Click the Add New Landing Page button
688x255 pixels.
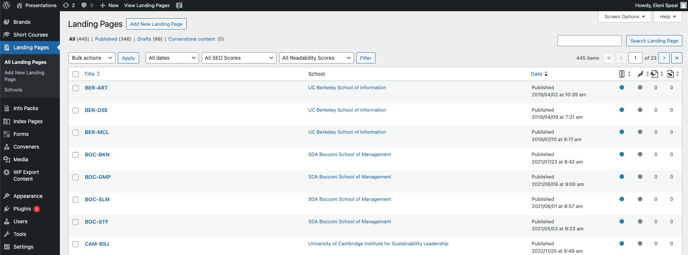156,24
